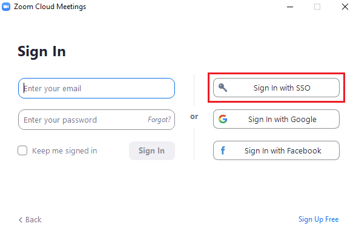Click the 'Keep me signed in' label text
This screenshot has width=356, height=235.
[x=64, y=150]
